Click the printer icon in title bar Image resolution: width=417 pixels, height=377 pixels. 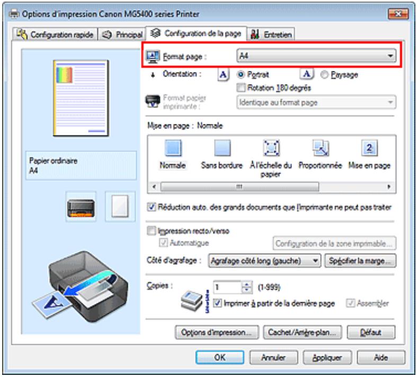pyautogui.click(x=14, y=14)
